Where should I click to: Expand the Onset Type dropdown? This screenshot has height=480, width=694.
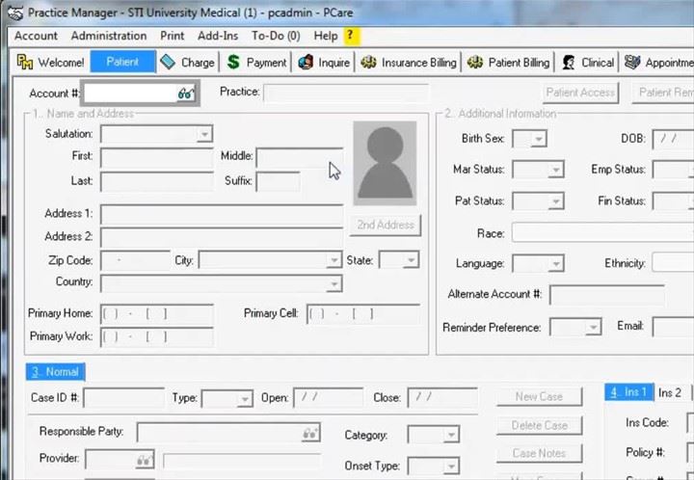(451, 466)
